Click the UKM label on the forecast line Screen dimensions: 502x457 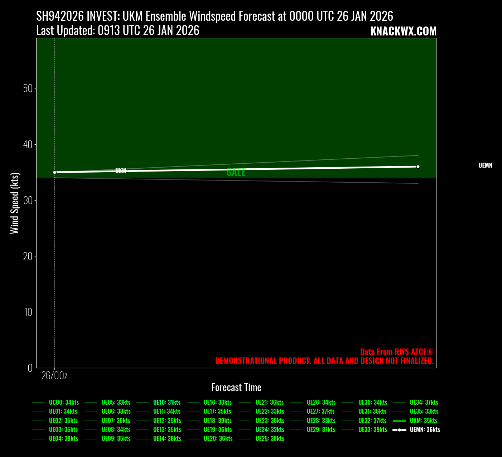pyautogui.click(x=121, y=171)
